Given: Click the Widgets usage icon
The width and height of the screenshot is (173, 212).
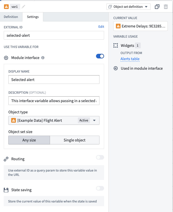Looking at the screenshot, I should click(x=116, y=45).
